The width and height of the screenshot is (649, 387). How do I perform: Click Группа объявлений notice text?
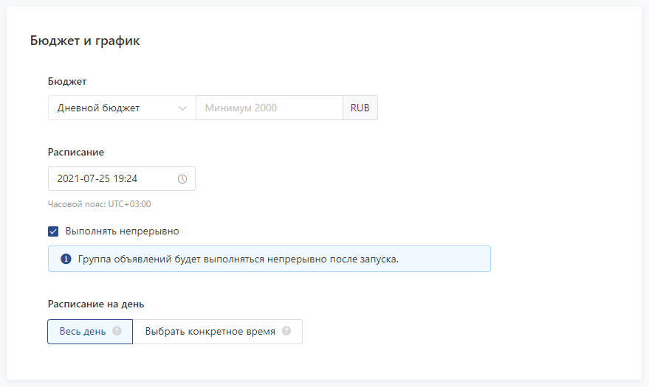click(x=238, y=259)
